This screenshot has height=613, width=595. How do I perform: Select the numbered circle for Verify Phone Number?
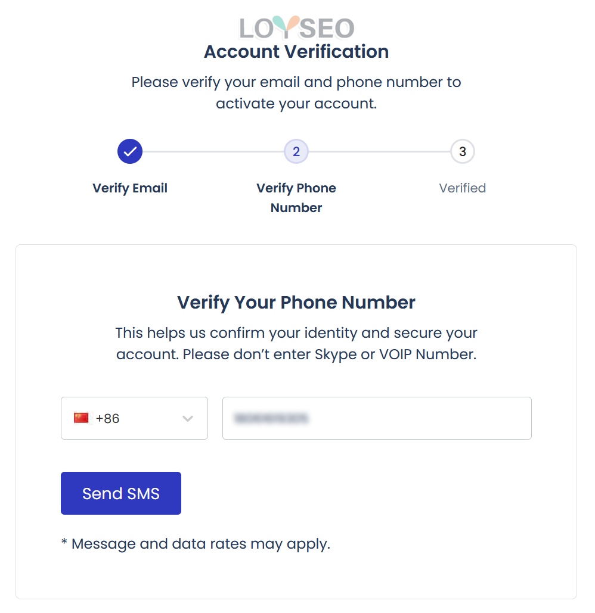[x=296, y=151]
